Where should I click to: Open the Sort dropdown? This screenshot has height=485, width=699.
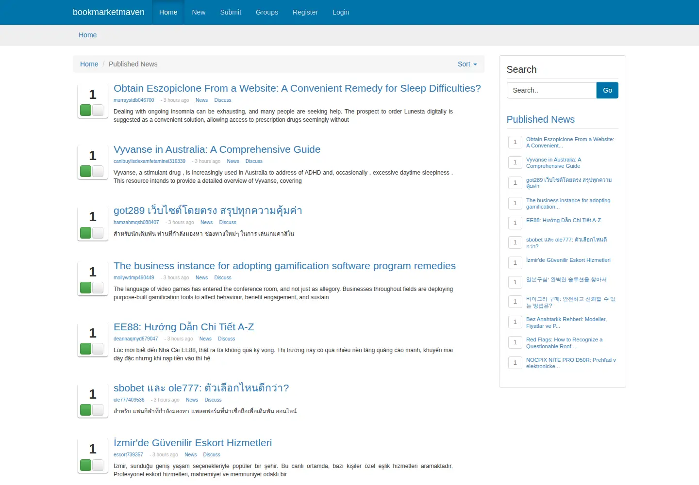click(x=467, y=64)
